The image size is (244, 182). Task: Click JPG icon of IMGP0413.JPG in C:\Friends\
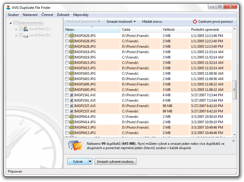(x=71, y=133)
